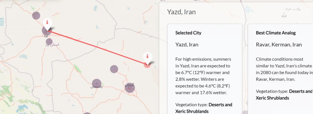Screen dimensions: 313x114
Task: Select the purple circle above the استان یزد label
Action: tap(49, 41)
